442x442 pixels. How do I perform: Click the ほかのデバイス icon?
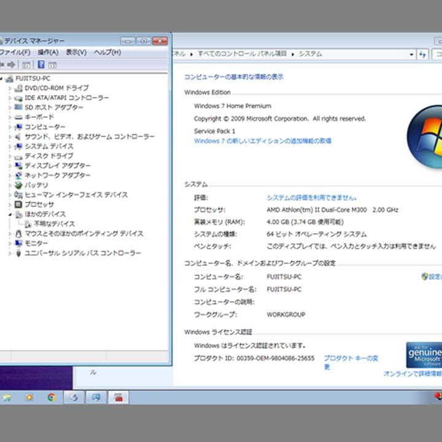coord(18,214)
